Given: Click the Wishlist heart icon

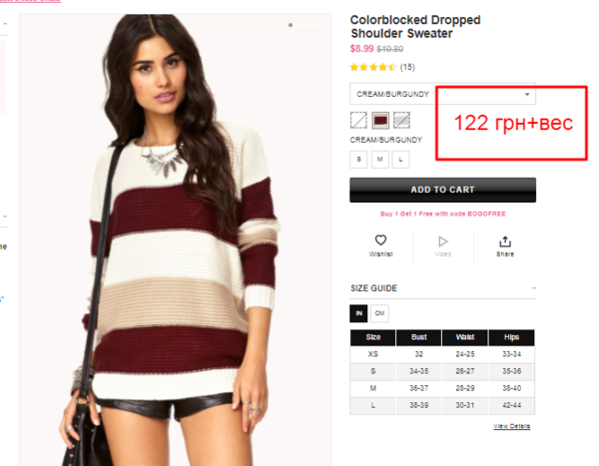Looking at the screenshot, I should pyautogui.click(x=380, y=240).
